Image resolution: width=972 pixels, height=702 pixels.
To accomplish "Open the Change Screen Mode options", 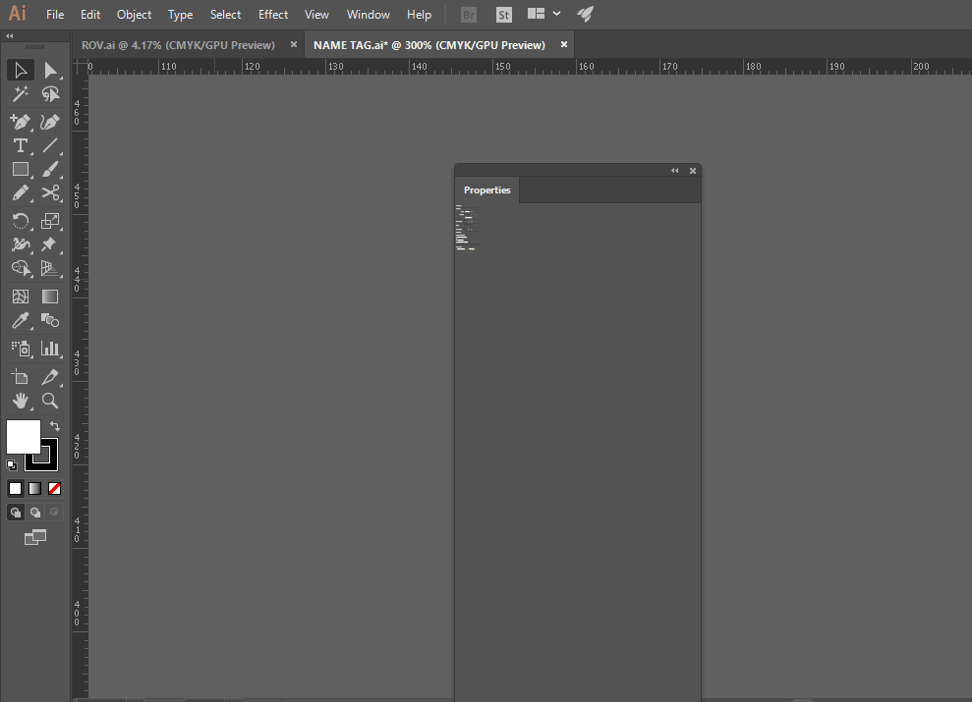I will click(x=35, y=537).
